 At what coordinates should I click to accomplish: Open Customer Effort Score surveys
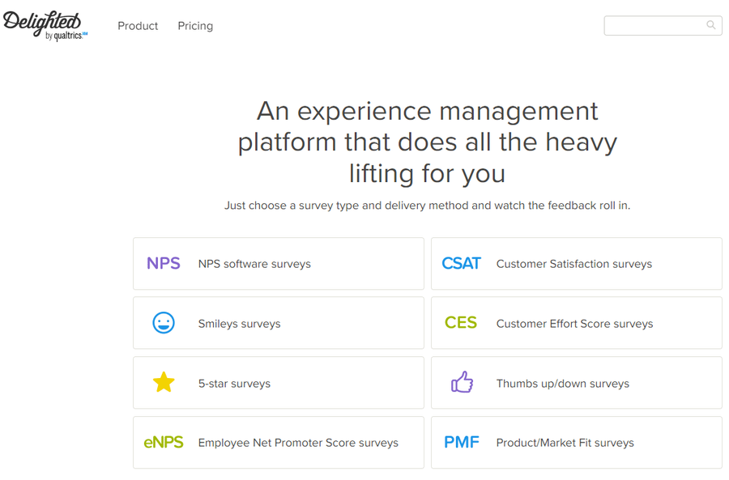click(577, 323)
